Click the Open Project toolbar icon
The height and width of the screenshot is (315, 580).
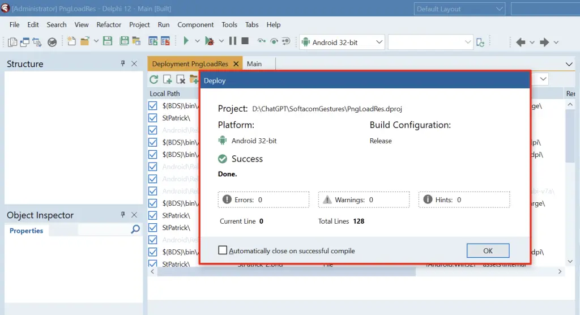(137, 41)
